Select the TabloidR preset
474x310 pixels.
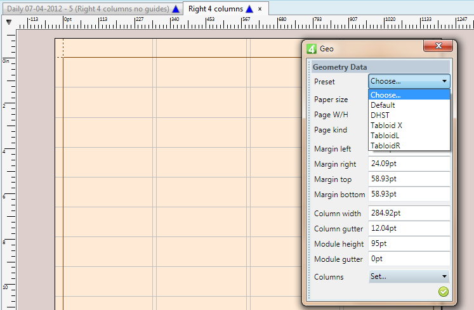coord(409,146)
